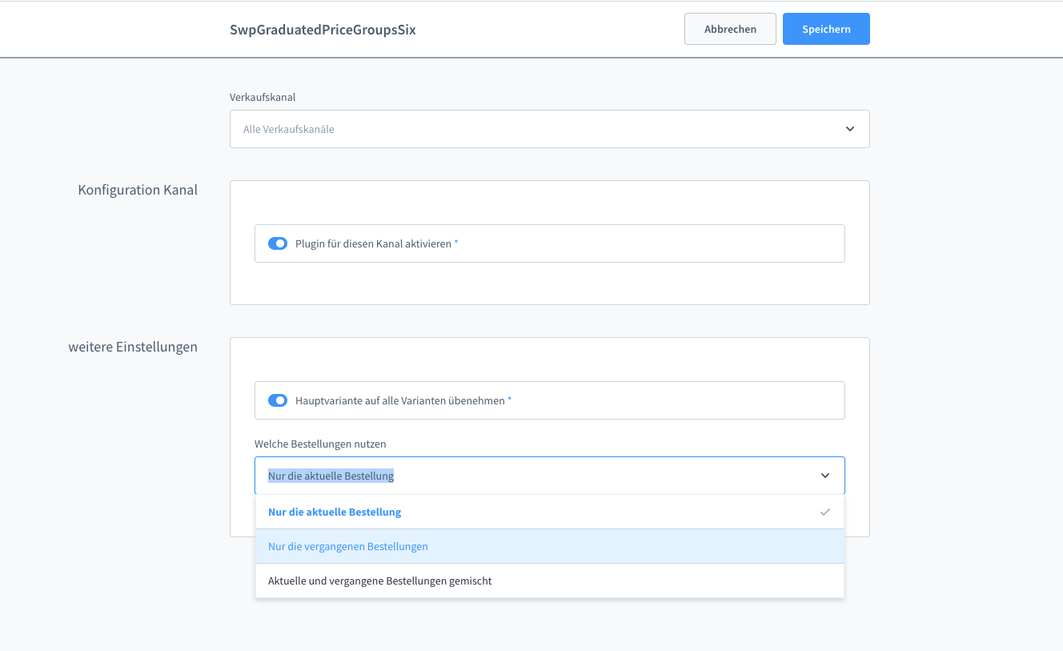Viewport: 1063px width, 651px height.
Task: Pick 'Aktuelle und vergangene Bestellungen gemischt'
Action: pos(380,581)
